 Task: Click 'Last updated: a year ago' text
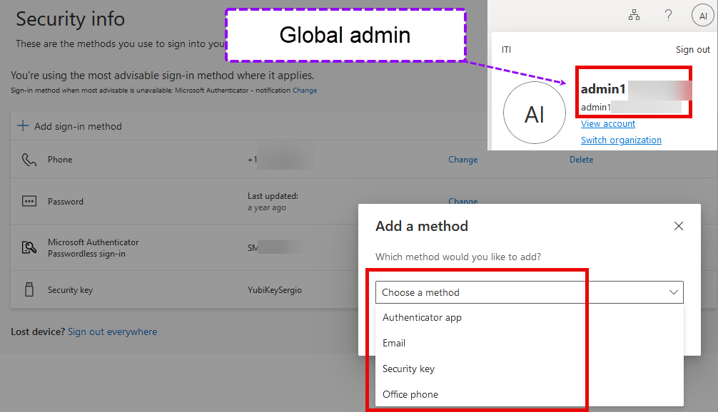tap(273, 202)
